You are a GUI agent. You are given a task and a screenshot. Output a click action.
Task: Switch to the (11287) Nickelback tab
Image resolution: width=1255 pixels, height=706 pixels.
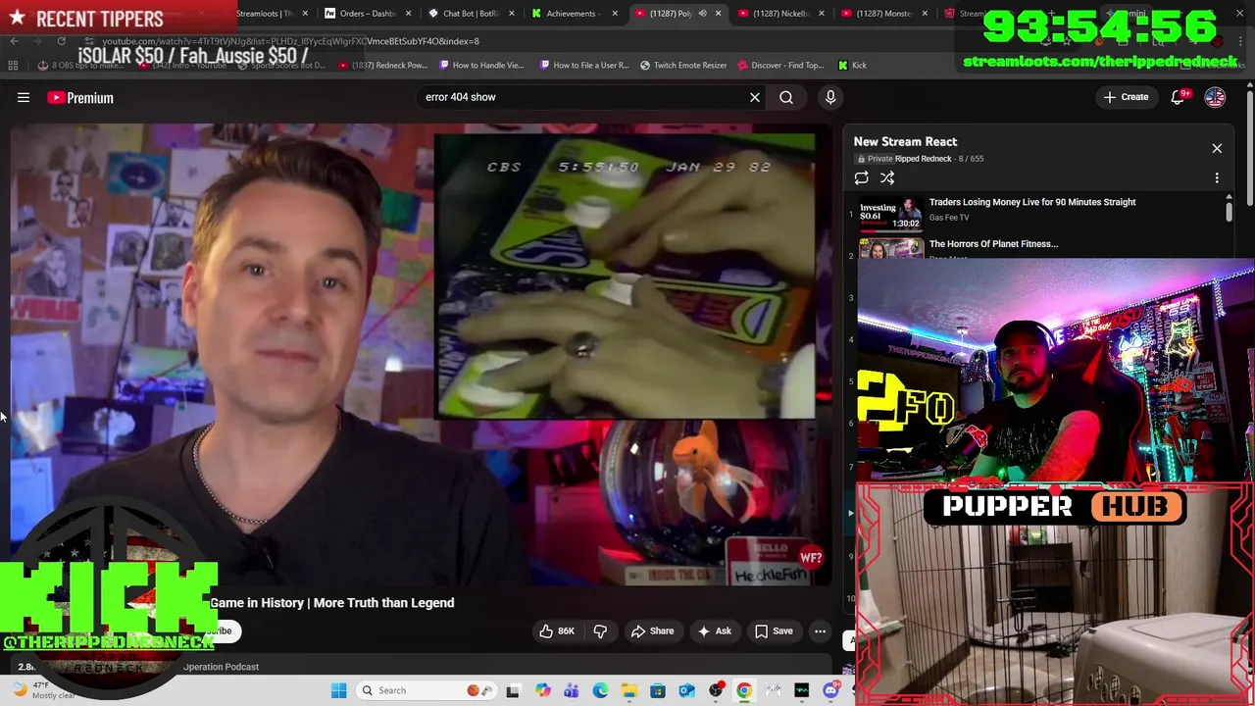point(779,14)
